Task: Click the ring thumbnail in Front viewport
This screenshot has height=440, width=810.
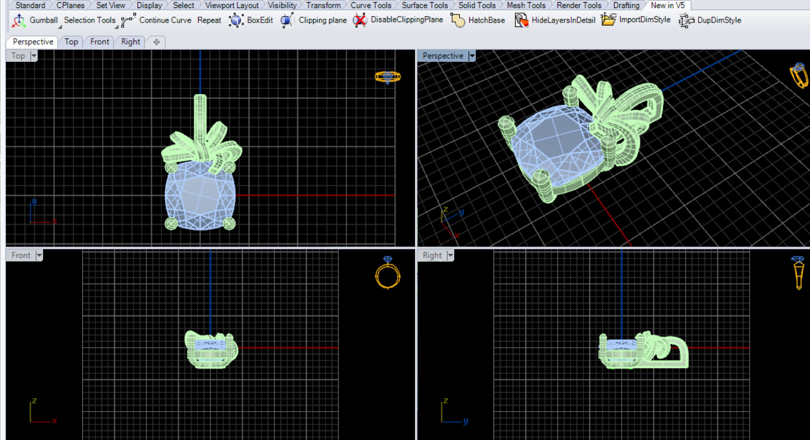Action: click(x=388, y=273)
